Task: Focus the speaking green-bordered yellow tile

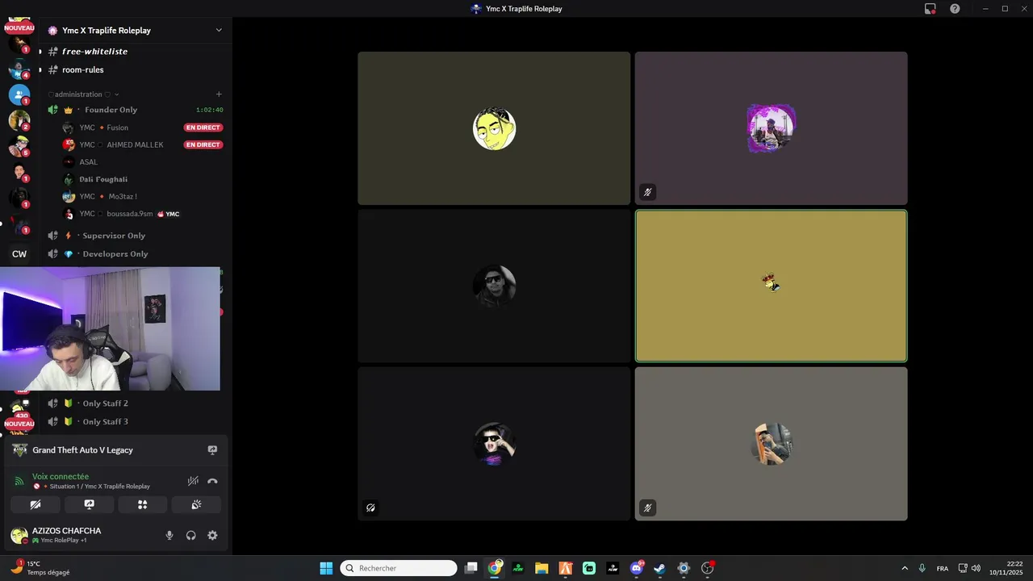Action: (x=771, y=286)
